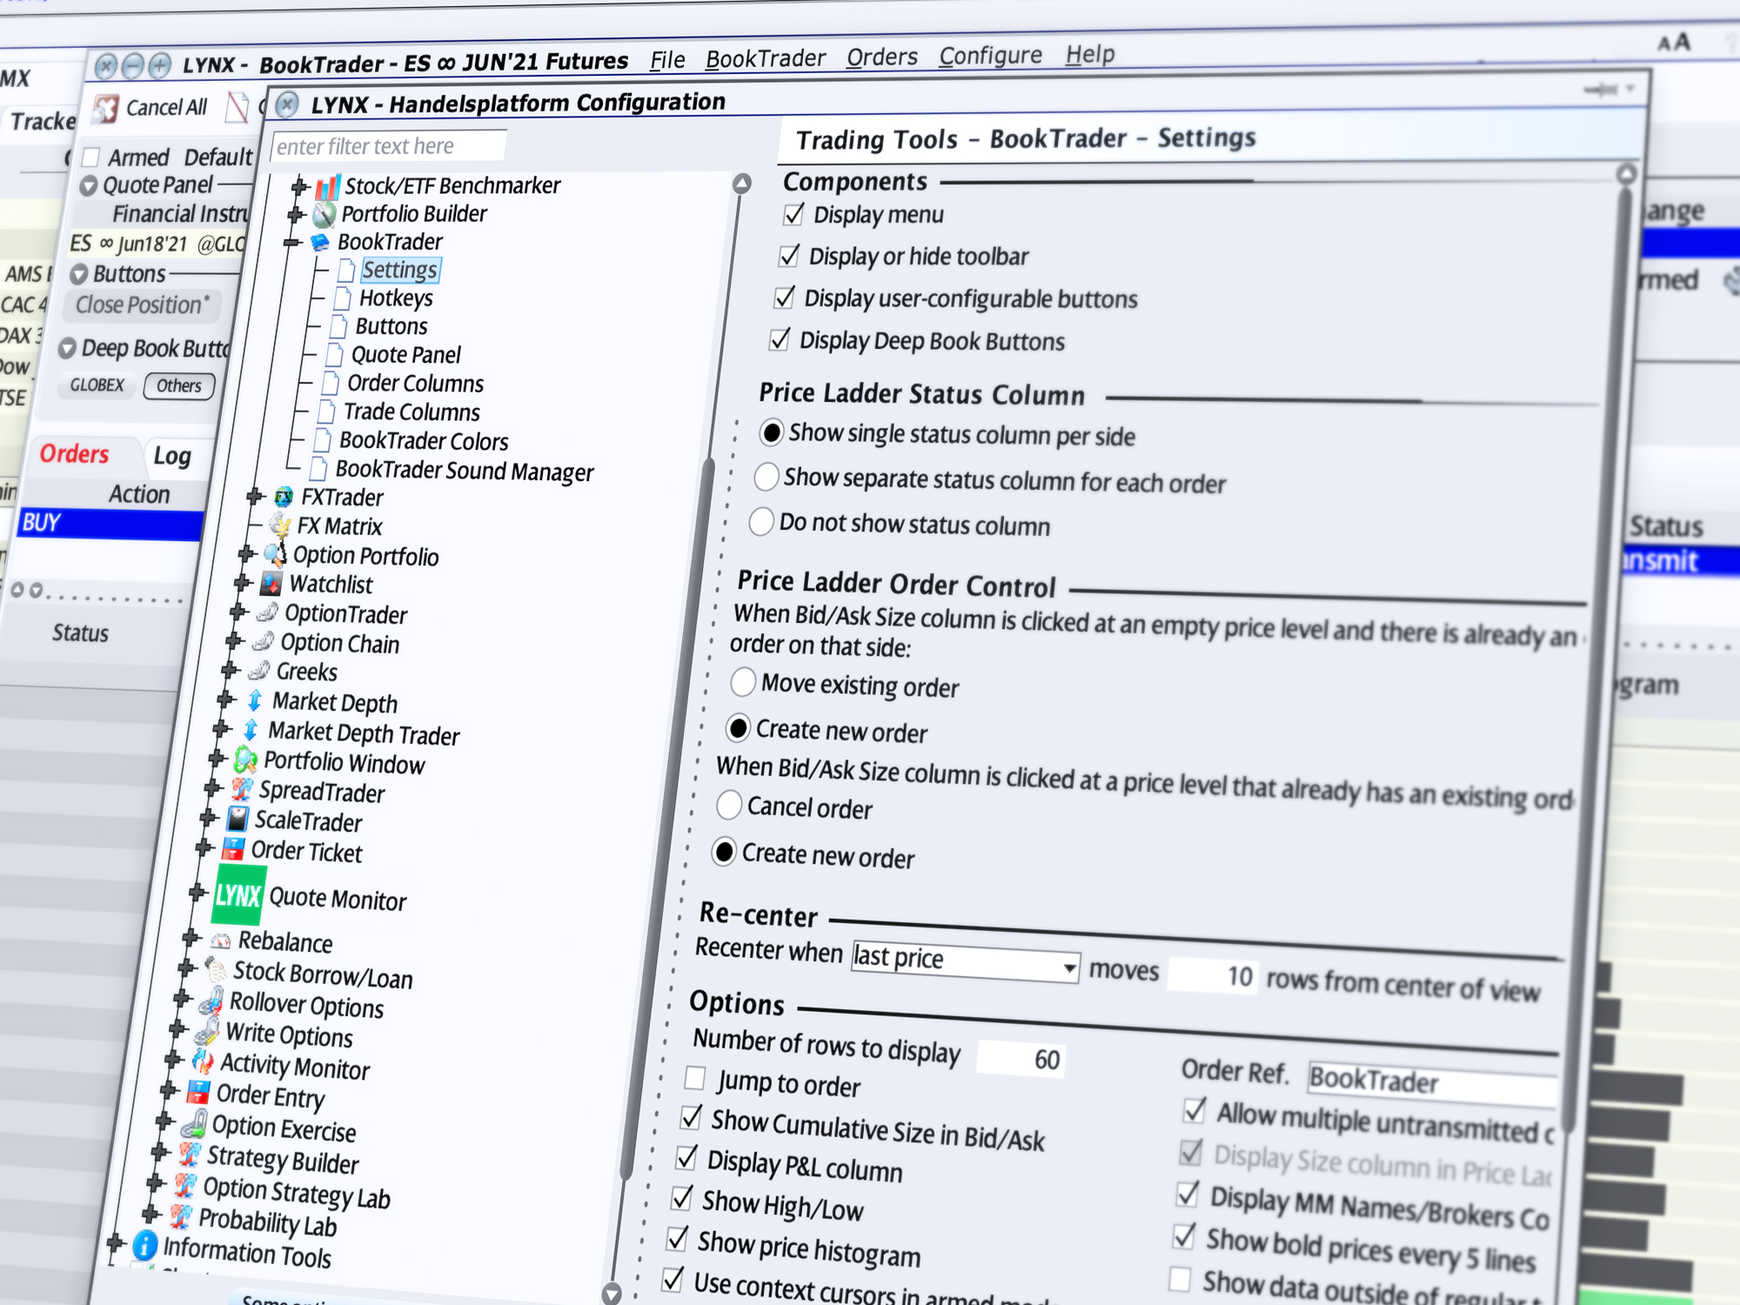Select Cancel order radio button
Image resolution: width=1740 pixels, height=1305 pixels.
[728, 805]
